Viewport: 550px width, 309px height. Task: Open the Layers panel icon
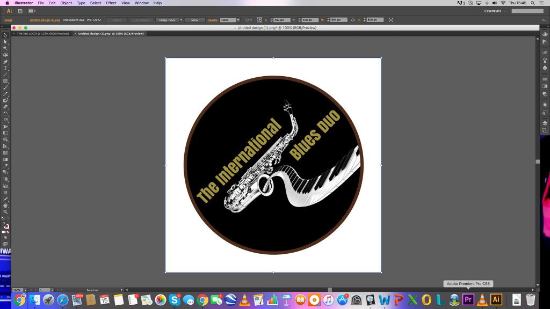545,123
